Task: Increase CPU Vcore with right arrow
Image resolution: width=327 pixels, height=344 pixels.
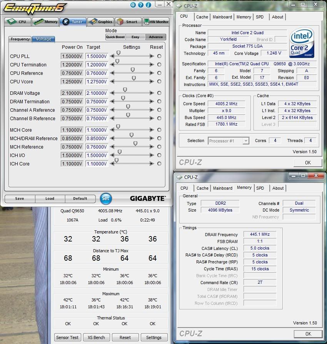Action: pyautogui.click(x=152, y=81)
